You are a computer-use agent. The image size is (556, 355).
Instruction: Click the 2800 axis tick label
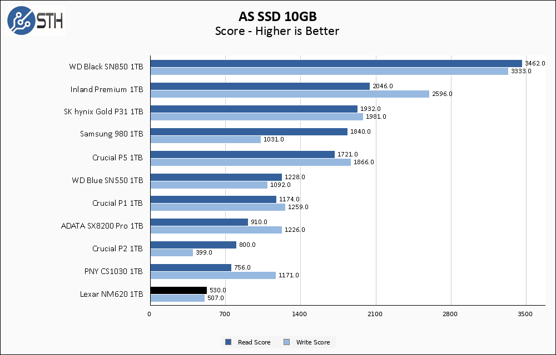[x=450, y=314]
